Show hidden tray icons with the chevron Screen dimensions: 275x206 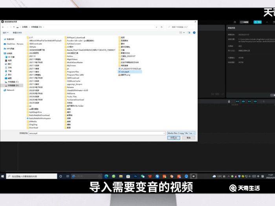click(x=229, y=176)
